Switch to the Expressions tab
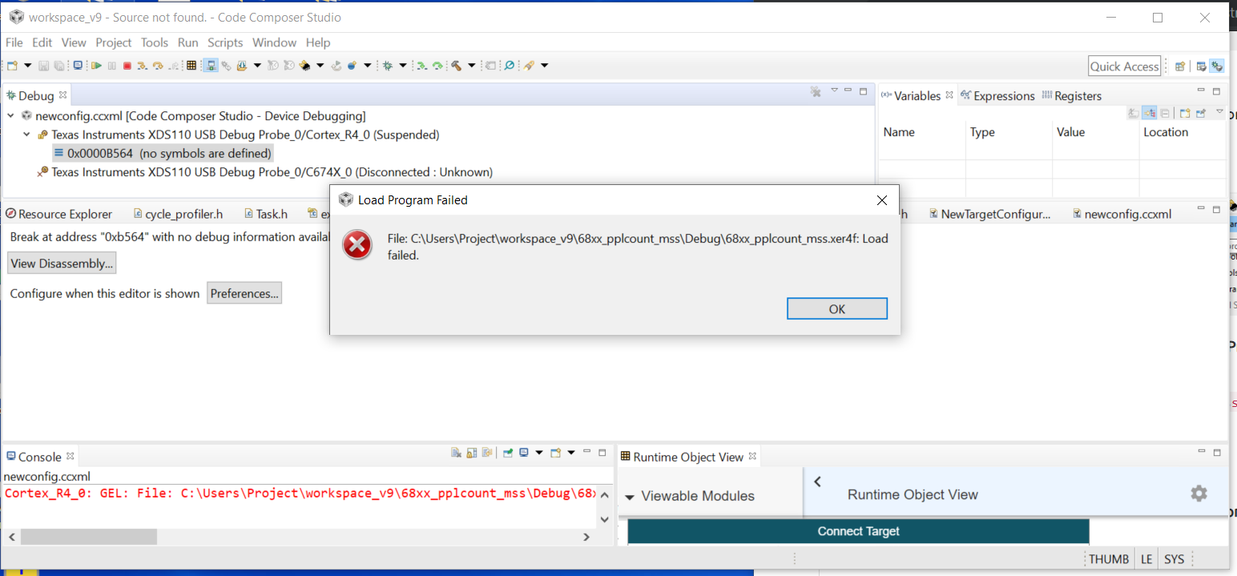This screenshot has height=576, width=1237. point(998,95)
